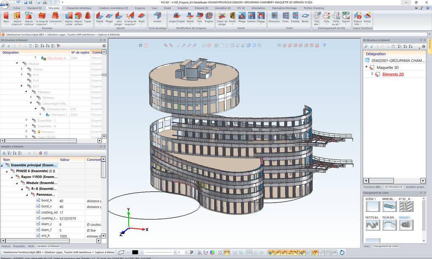This screenshot has width=432, height=259.
Task: Collapse the R+7 tree node
Action: [22, 86]
